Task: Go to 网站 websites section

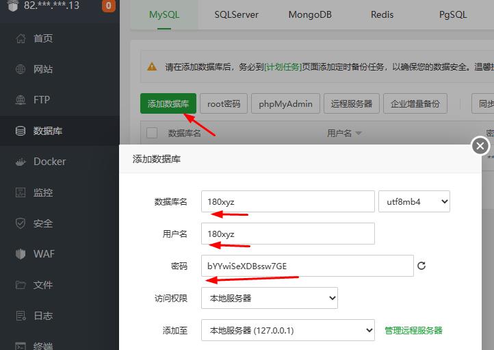Action: pyautogui.click(x=43, y=69)
